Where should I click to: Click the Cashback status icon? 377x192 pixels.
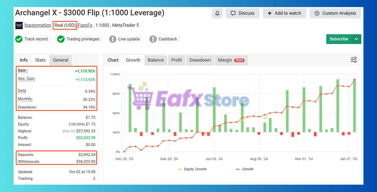coord(153,39)
